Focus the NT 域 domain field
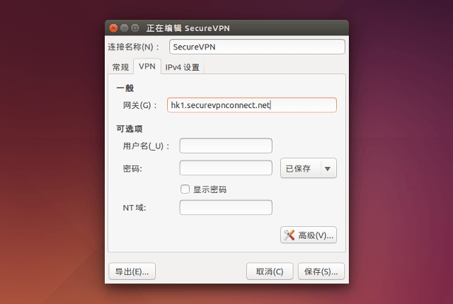 226,207
